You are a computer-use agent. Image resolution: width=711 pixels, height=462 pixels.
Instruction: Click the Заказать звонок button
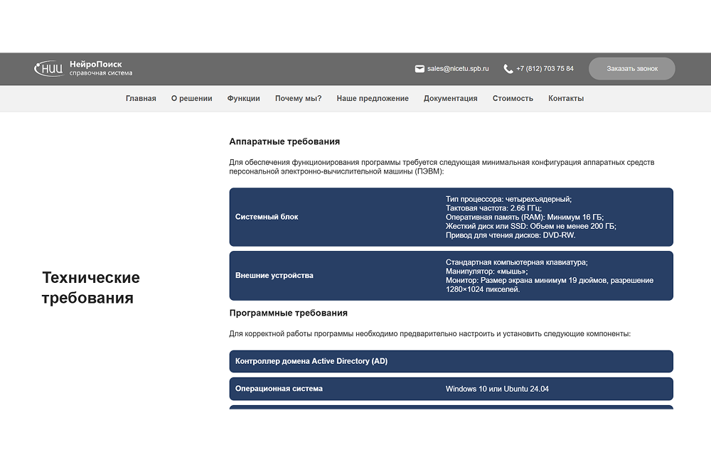pos(631,69)
